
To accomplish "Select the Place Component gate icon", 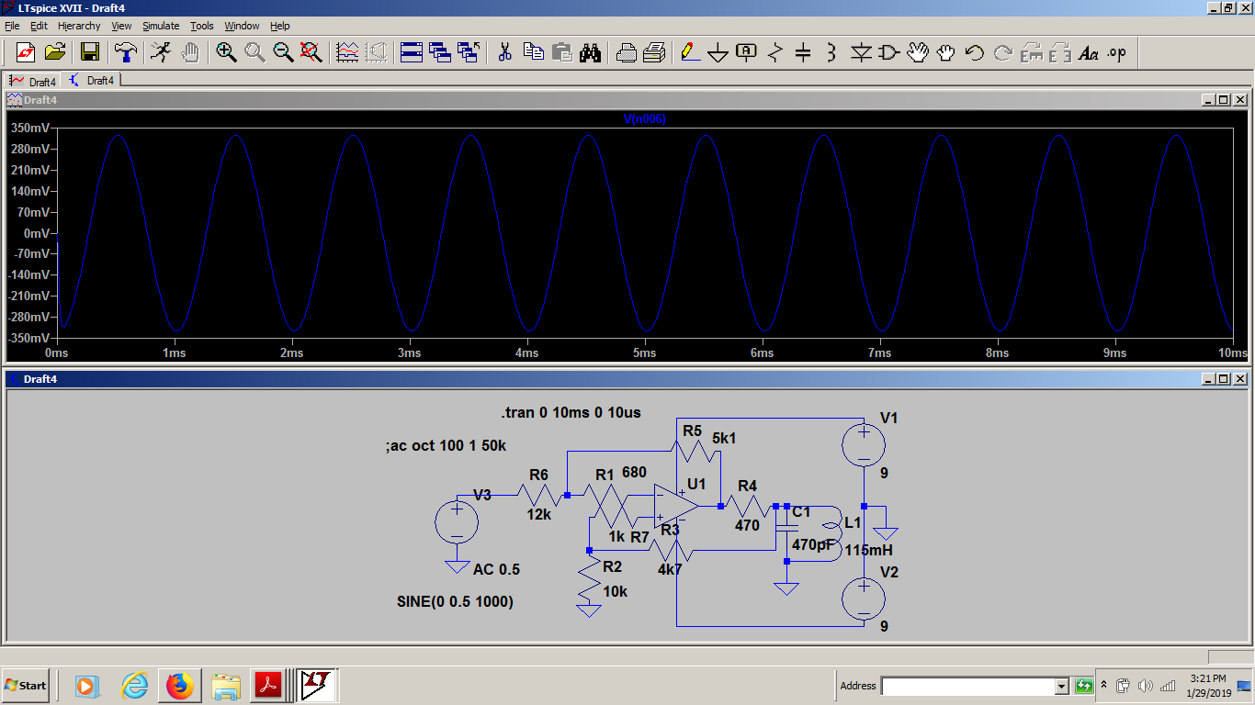I will [889, 52].
